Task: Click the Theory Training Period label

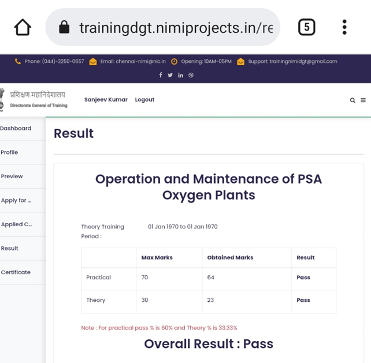Action: tap(102, 231)
